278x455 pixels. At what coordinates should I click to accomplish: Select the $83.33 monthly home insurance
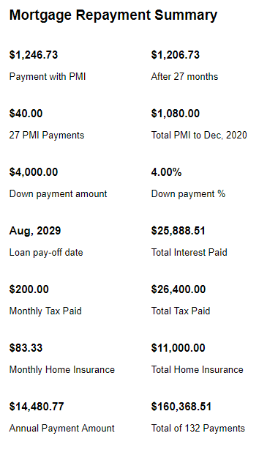pos(26,348)
